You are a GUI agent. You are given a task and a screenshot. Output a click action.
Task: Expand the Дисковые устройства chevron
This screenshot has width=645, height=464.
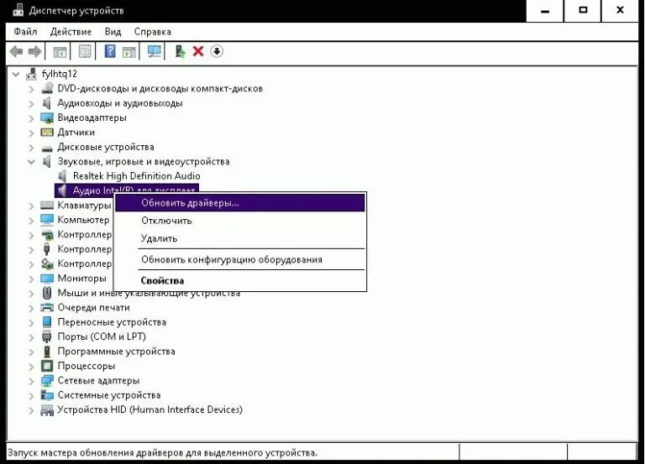point(31,147)
